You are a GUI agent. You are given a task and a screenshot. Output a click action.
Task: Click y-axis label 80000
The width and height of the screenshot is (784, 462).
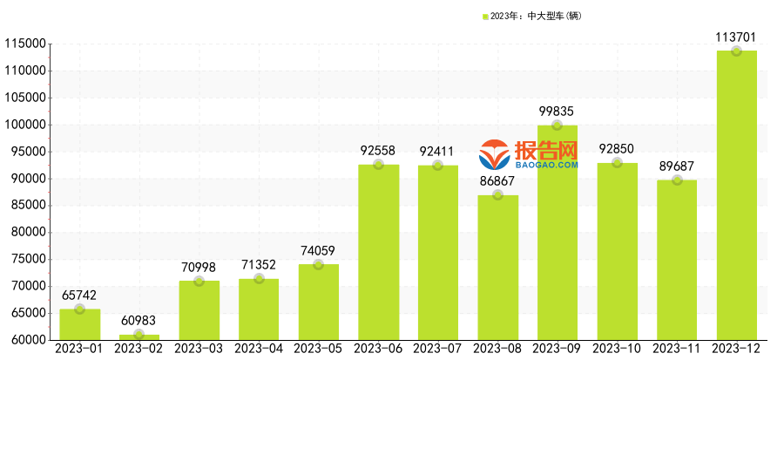[29, 232]
